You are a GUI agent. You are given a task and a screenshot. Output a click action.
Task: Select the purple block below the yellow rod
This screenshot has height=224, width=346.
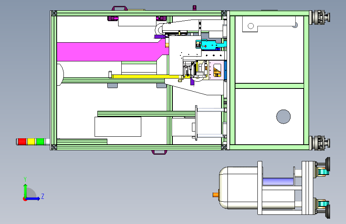(x=192, y=82)
